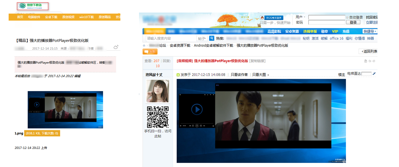Click the home icon in forum breadcrumb
This screenshot has height=167, width=399.
click(144, 45)
